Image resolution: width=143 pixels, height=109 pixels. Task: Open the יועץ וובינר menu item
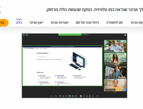click(36, 22)
